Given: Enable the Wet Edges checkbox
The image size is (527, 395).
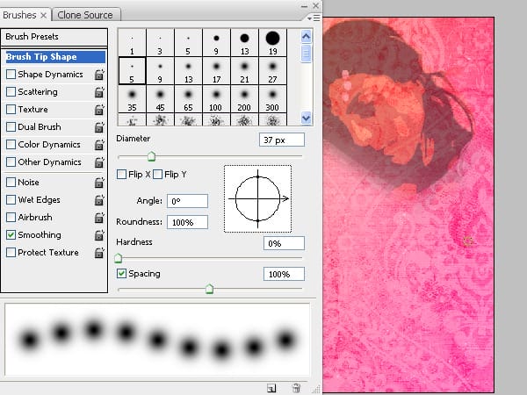Looking at the screenshot, I should (x=11, y=200).
